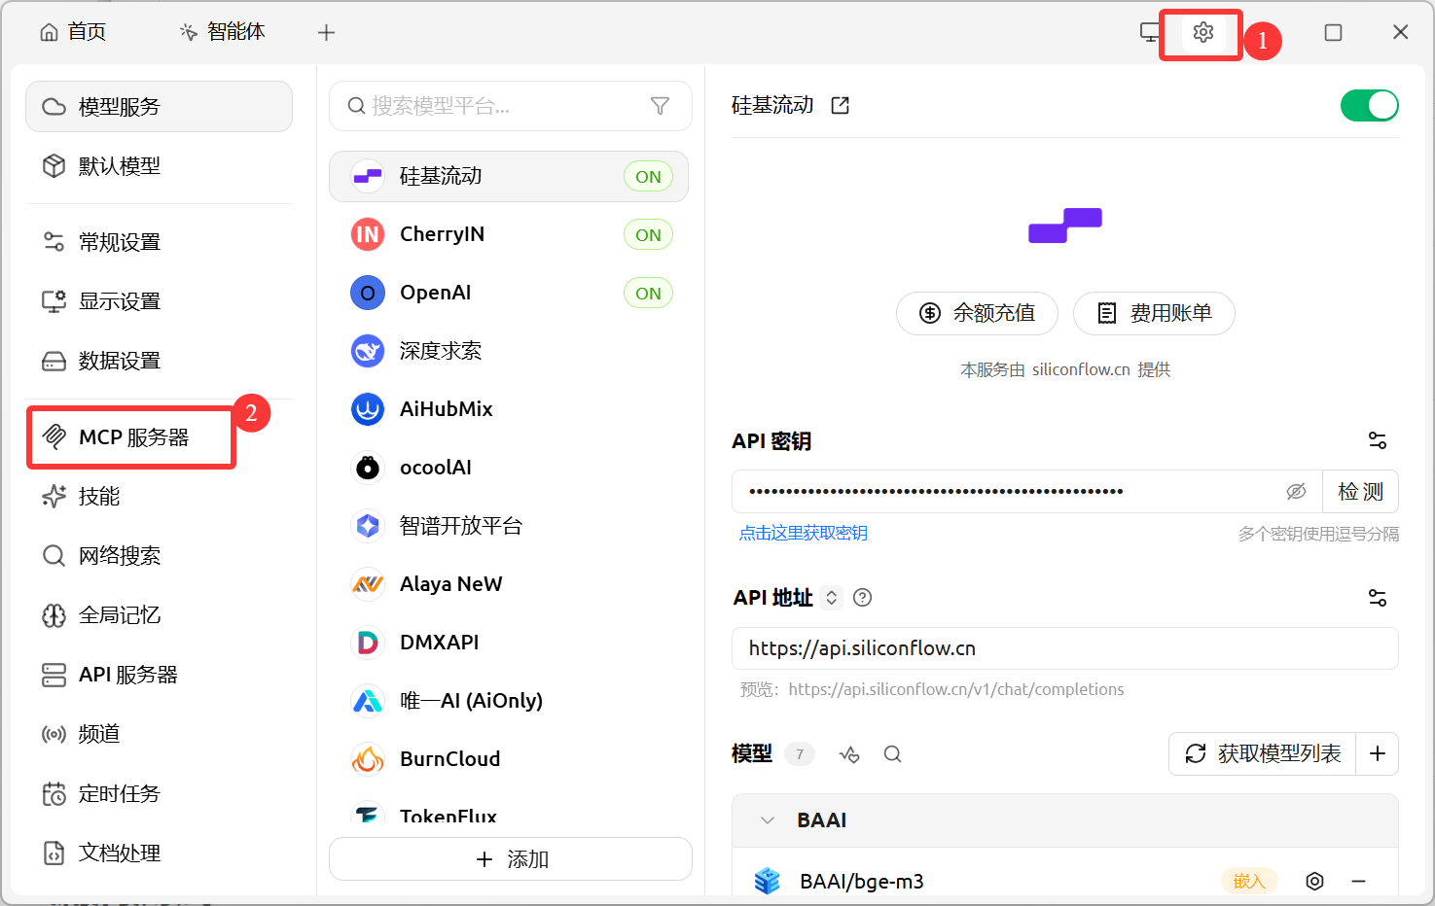The image size is (1435, 906).
Task: Select 唯一AI (AiOnly) in the provider list
Action: [x=509, y=701]
